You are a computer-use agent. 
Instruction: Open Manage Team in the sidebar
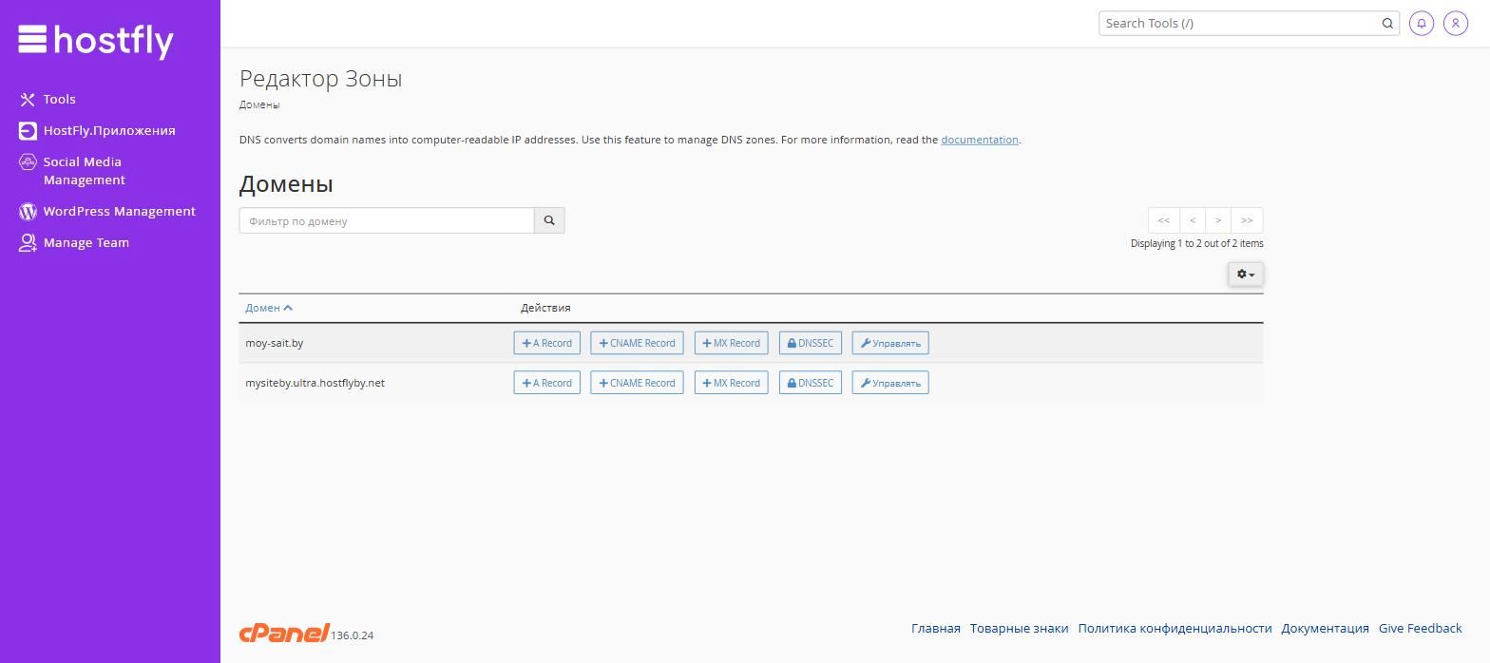coord(74,242)
